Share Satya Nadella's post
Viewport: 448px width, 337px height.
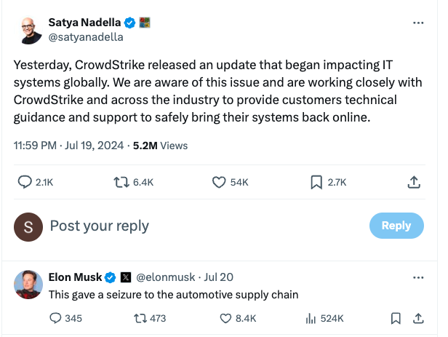[414, 183]
